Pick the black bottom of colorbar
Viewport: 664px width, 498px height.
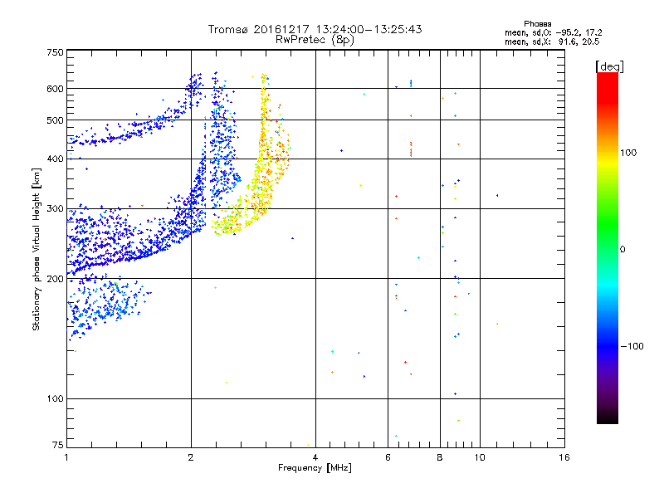[608, 417]
